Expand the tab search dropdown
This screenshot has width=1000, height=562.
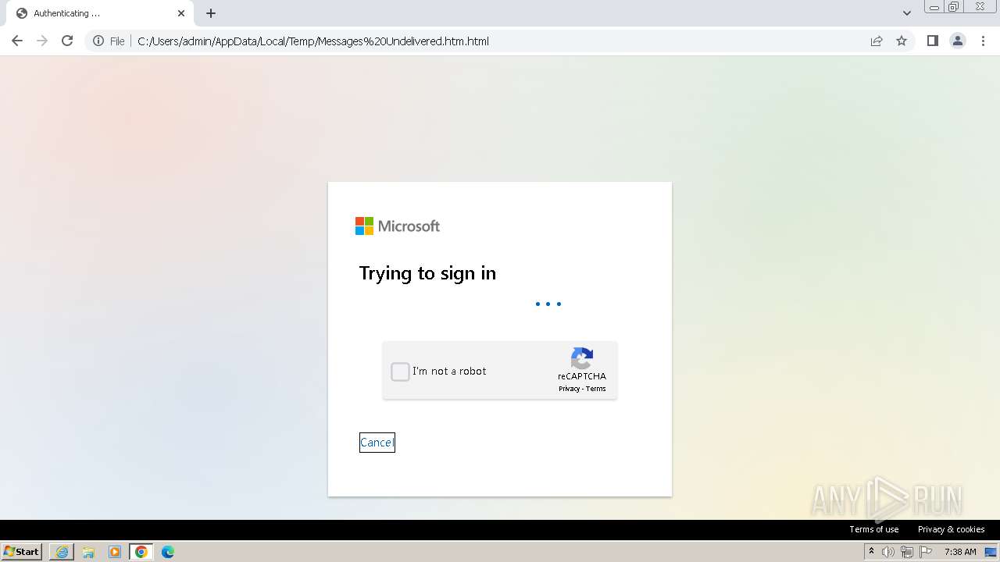907,13
